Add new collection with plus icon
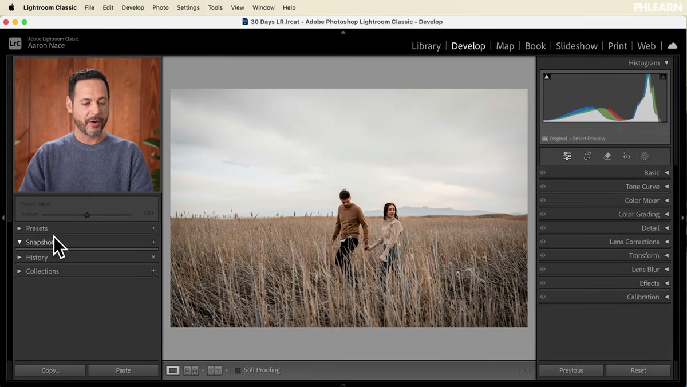The image size is (687, 387). click(x=153, y=271)
